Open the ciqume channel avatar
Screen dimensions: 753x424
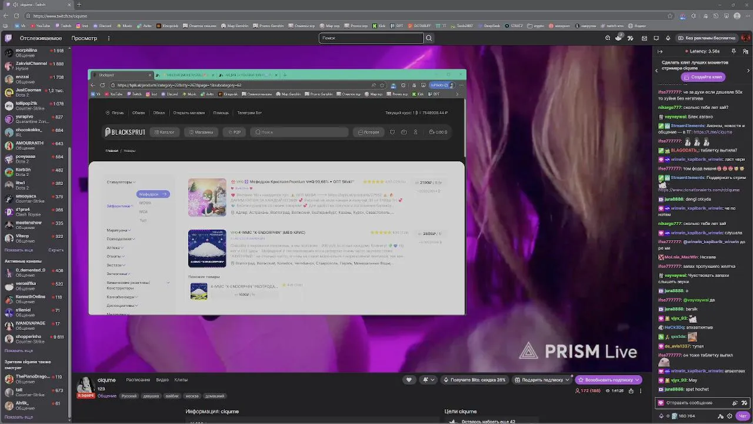(86, 385)
